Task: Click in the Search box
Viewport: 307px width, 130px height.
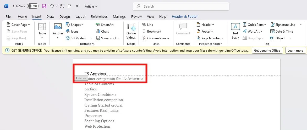Action: point(181,6)
